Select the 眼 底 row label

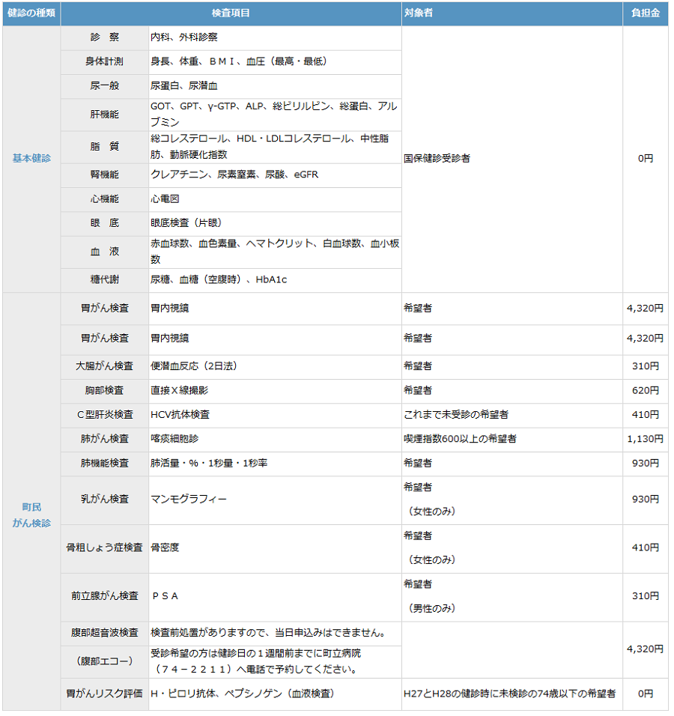(105, 224)
